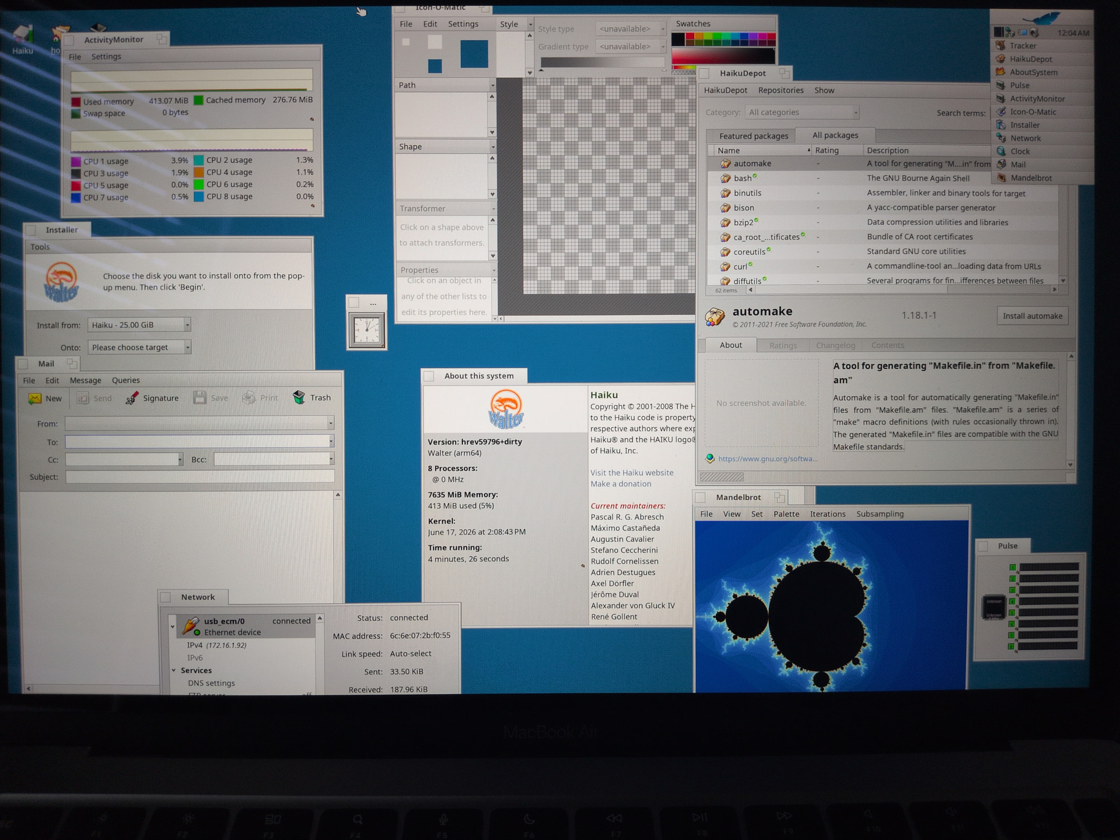This screenshot has height=840, width=1120.
Task: Click the New mail toolbar icon
Action: point(35,398)
